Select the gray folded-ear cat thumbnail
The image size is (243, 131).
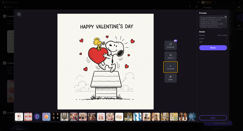tap(147, 117)
